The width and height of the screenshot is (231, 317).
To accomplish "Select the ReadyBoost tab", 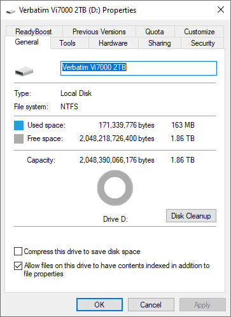I will click(x=34, y=32).
